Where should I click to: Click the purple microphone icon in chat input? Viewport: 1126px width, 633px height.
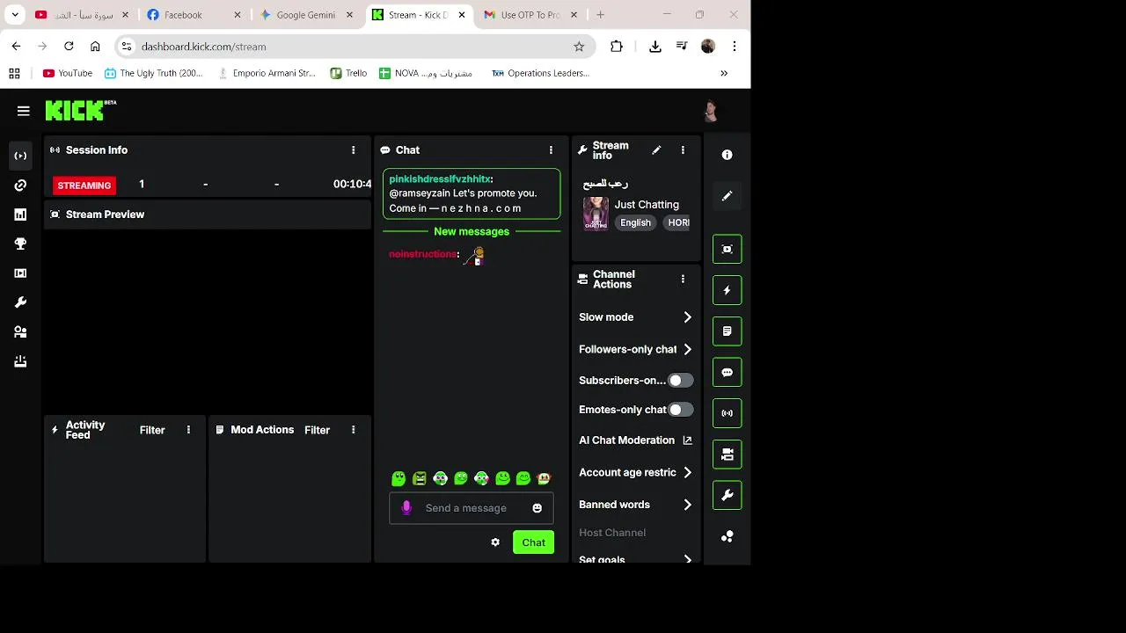click(406, 508)
